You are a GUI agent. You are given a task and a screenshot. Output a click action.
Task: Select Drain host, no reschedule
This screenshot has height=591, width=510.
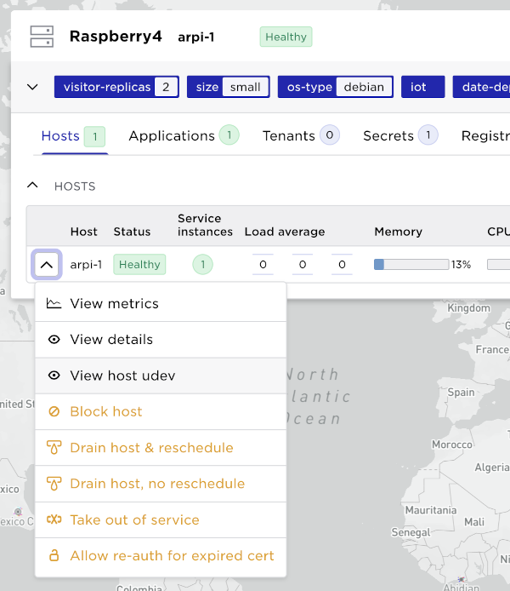point(157,484)
